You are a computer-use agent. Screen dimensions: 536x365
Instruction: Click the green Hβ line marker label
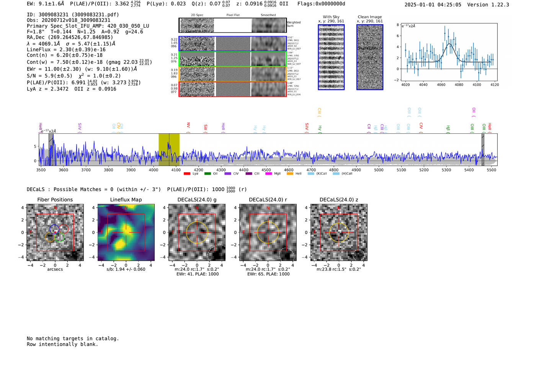(x=448, y=129)
